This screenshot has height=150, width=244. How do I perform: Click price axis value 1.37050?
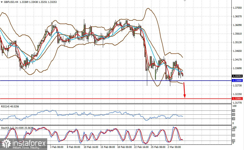(237, 8)
